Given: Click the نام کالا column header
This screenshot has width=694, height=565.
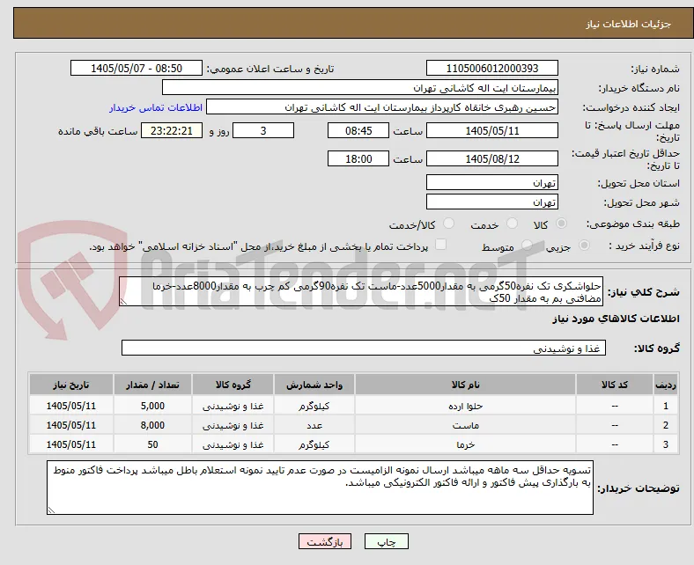Looking at the screenshot, I should click(465, 385).
